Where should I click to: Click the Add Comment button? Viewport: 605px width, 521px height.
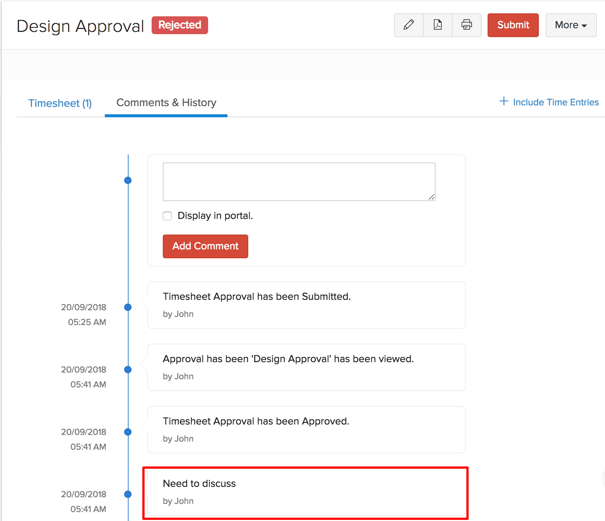pos(205,246)
